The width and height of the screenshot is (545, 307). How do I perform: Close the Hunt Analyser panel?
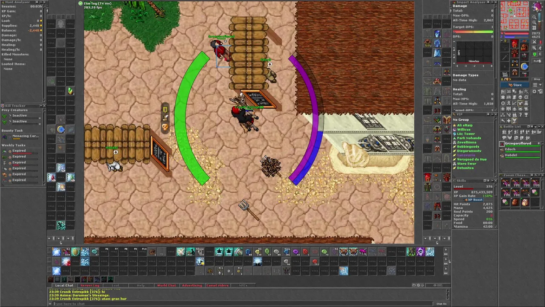tap(44, 2)
